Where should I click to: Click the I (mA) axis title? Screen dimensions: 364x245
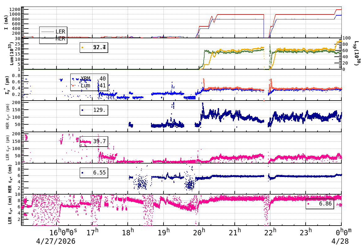[x=6, y=22]
